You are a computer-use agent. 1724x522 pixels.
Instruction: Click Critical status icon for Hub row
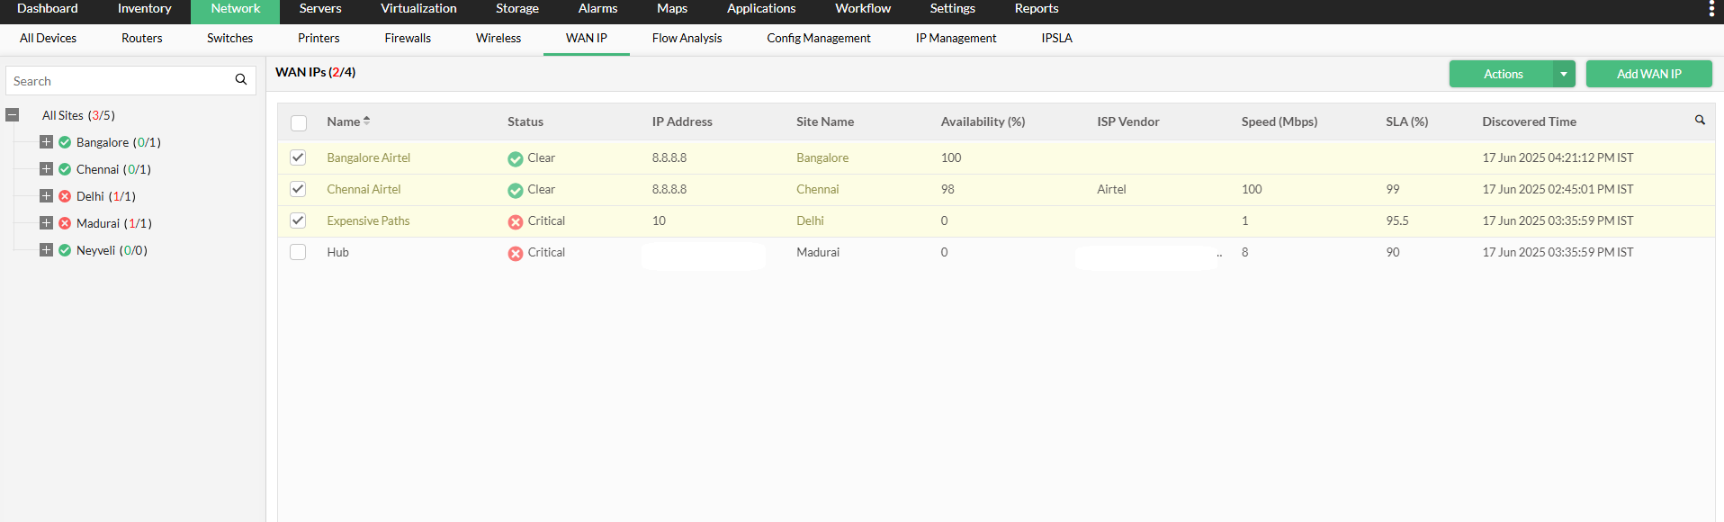pos(515,254)
